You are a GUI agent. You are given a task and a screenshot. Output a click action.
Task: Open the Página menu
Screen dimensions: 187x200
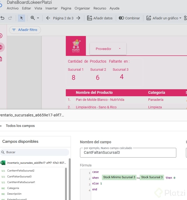coord(66,8)
